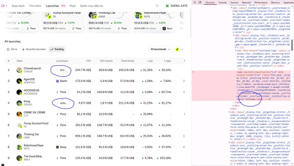294x166 pixels.
Task: Click Noxa badge on Robinhood Pepe card
Action: click(167, 29)
